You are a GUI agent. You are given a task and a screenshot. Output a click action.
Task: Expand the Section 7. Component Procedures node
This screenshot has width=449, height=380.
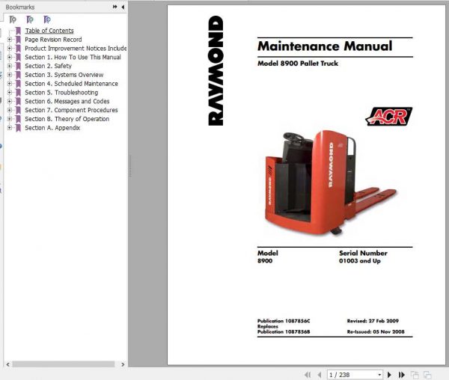point(10,110)
